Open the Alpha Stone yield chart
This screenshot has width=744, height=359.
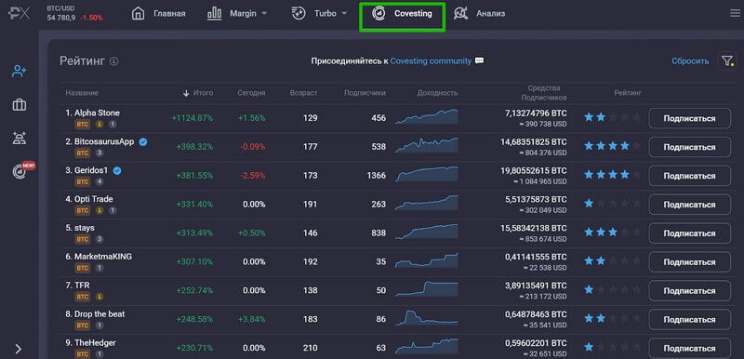click(x=427, y=116)
